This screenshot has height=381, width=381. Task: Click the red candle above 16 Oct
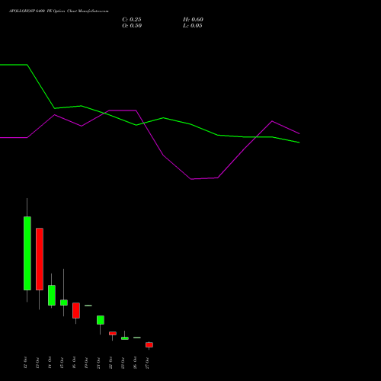(76, 310)
